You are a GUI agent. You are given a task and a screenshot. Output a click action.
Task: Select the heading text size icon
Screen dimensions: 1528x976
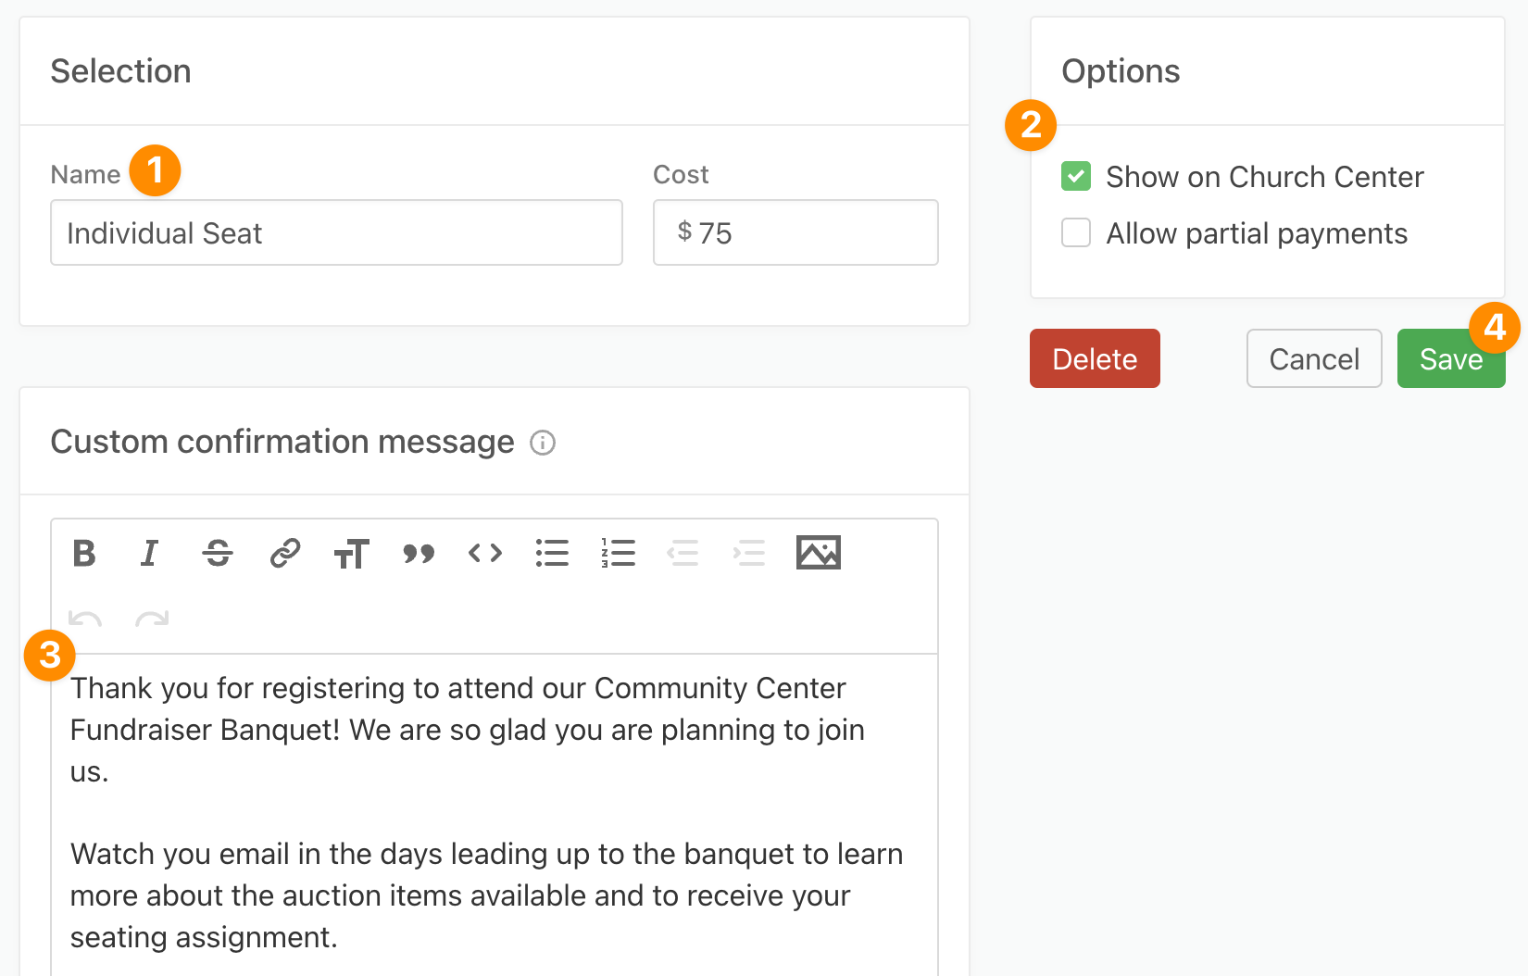pos(352,553)
